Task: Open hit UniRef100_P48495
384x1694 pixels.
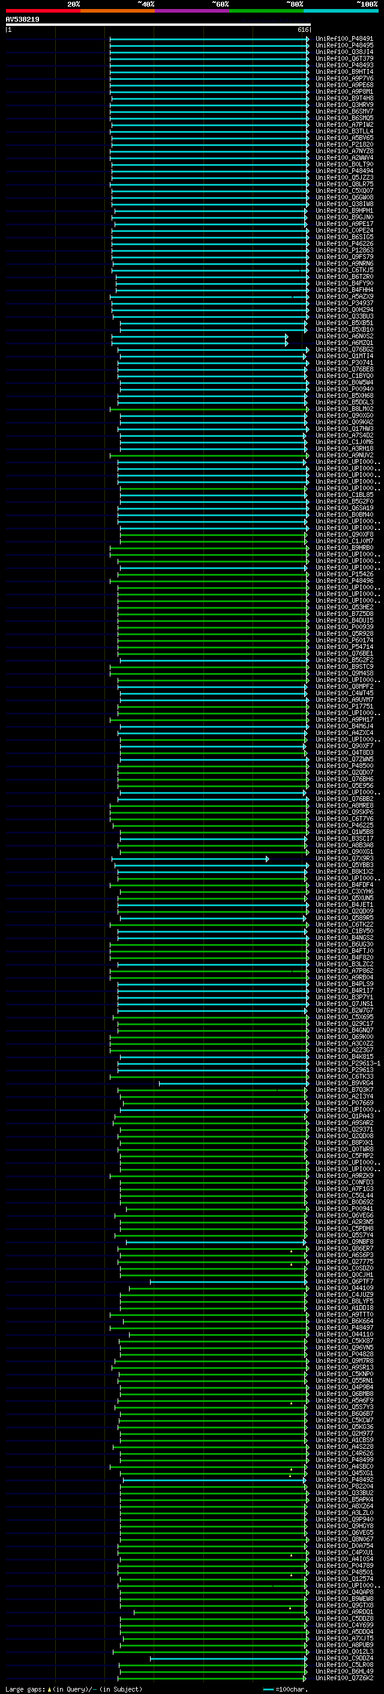Action: [x=344, y=46]
